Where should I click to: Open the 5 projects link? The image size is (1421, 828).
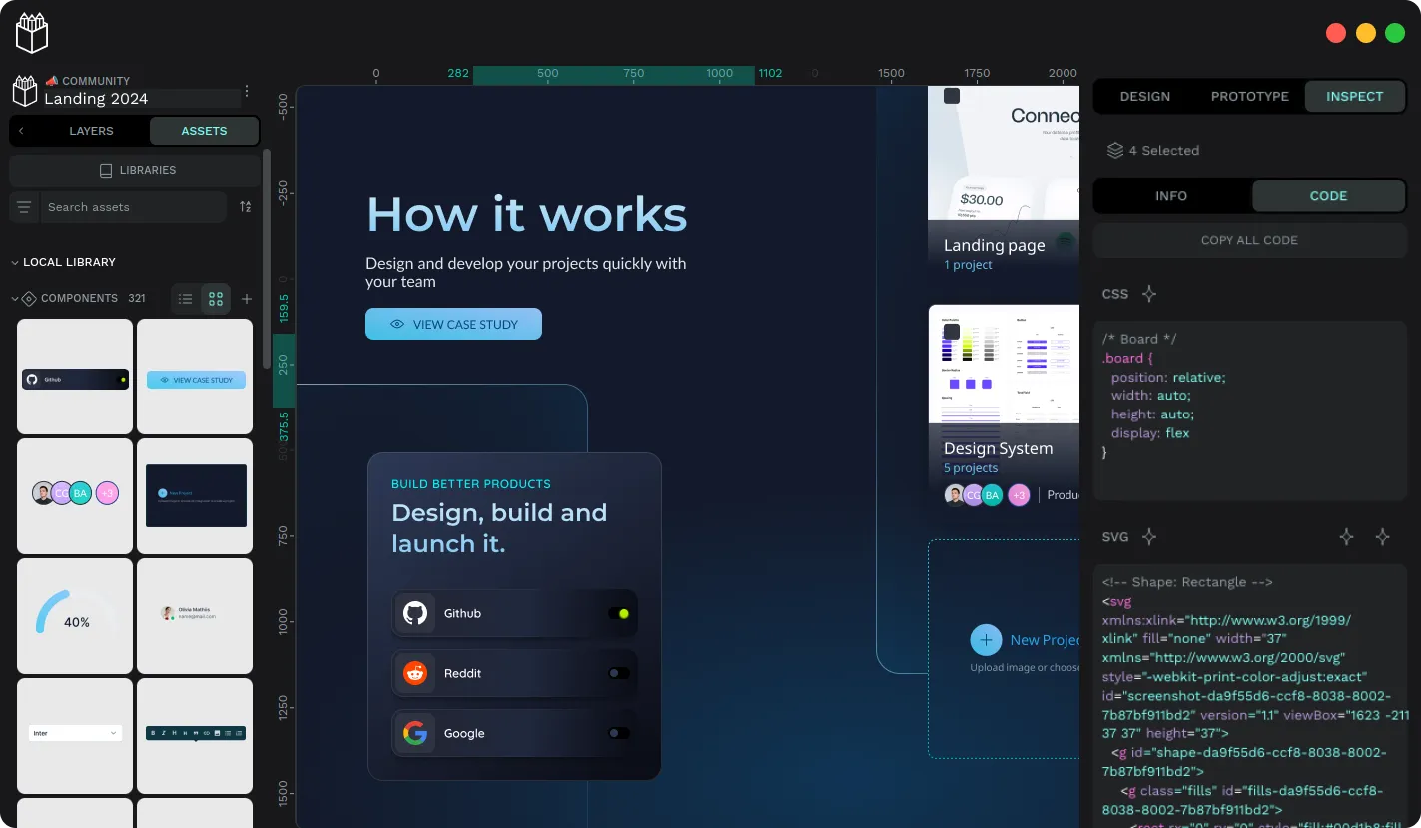(971, 468)
